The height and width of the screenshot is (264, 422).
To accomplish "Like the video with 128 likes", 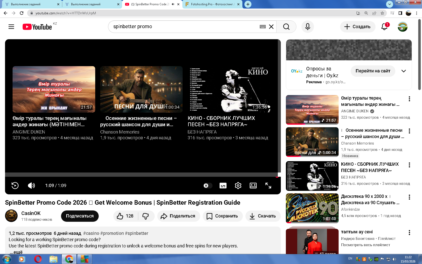I will tap(126, 216).
